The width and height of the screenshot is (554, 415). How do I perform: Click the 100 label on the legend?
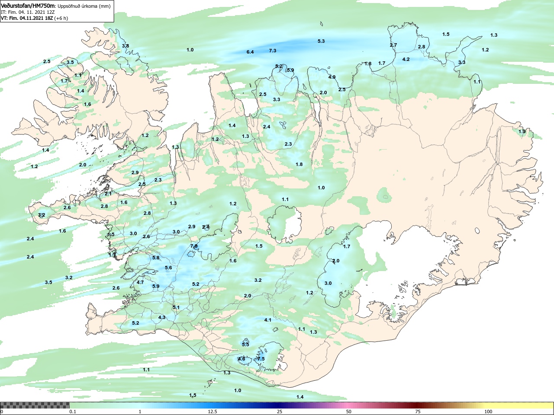488,412
